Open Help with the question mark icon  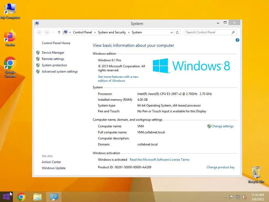point(237,40)
